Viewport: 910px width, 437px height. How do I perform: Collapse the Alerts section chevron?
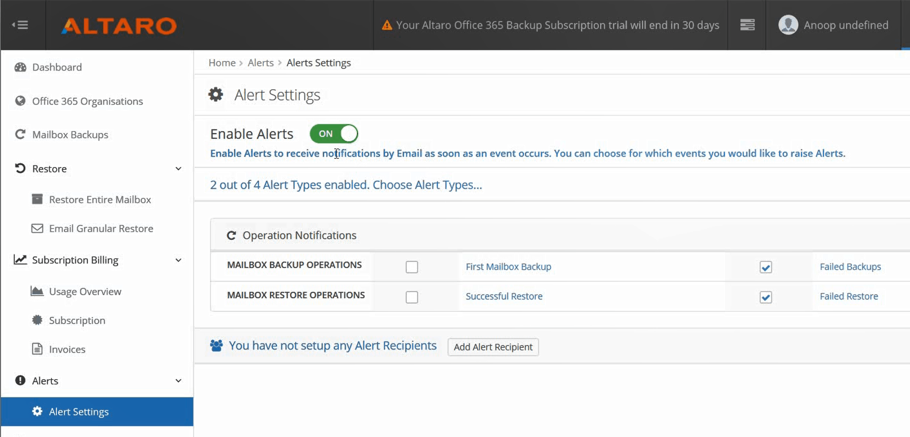(x=179, y=381)
